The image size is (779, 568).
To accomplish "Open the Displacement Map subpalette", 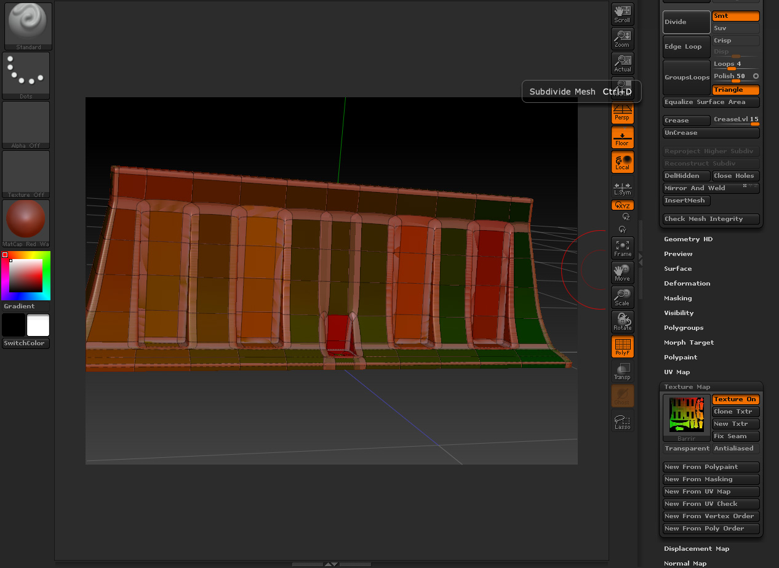I will (x=696, y=549).
